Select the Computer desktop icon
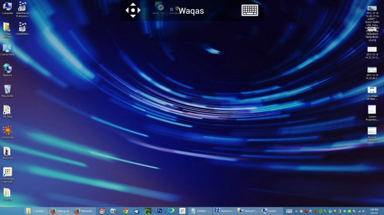 pos(8,8)
